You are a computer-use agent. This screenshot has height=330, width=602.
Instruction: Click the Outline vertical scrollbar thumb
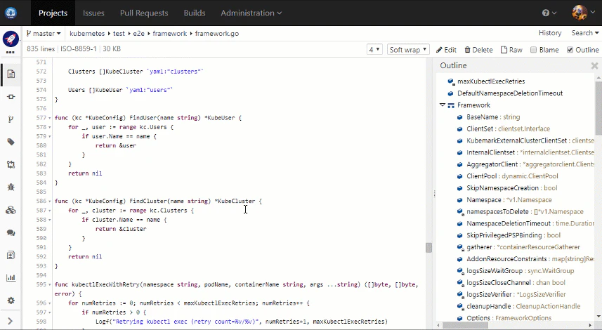coord(598,108)
